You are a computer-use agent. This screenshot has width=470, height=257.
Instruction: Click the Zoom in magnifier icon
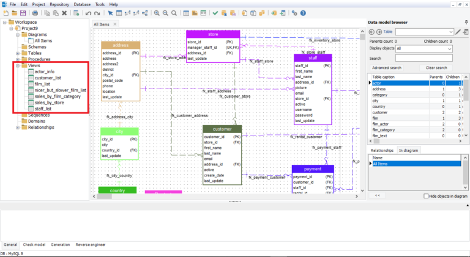(157, 13)
